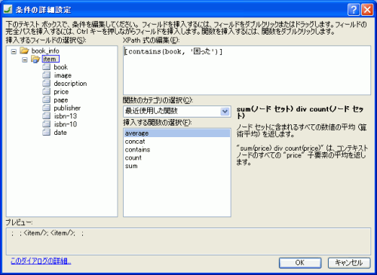
Task: Click the price field icon
Action: [47, 91]
